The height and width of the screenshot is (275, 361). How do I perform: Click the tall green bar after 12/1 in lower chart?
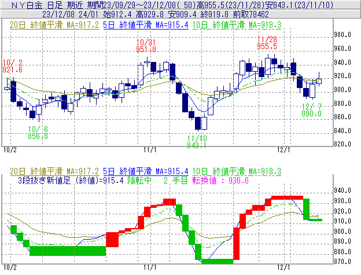306,209
